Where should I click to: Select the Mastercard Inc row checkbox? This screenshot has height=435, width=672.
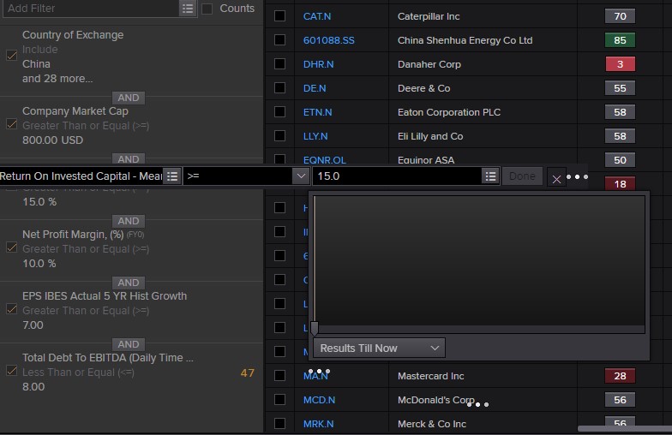click(279, 376)
